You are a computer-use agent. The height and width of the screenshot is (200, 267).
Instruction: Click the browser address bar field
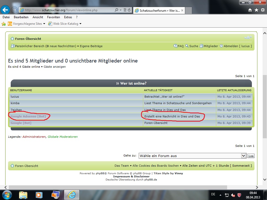68,10
